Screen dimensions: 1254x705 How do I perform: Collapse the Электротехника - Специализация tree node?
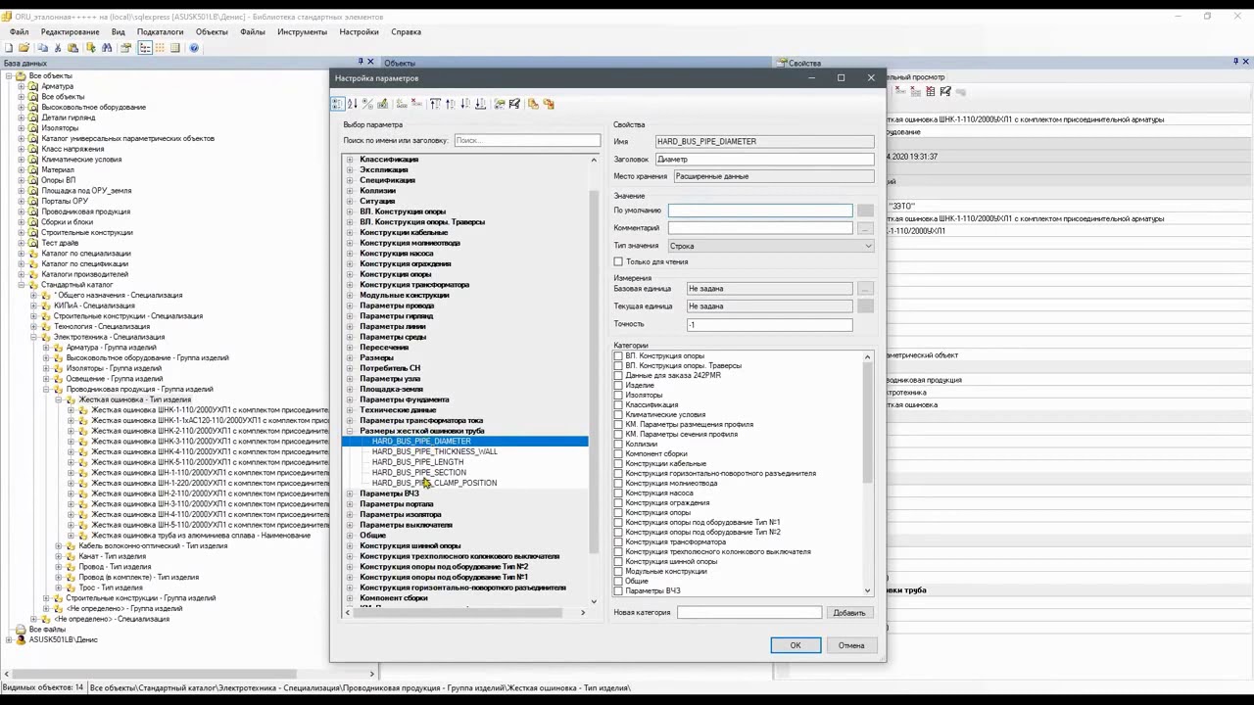[x=33, y=337]
